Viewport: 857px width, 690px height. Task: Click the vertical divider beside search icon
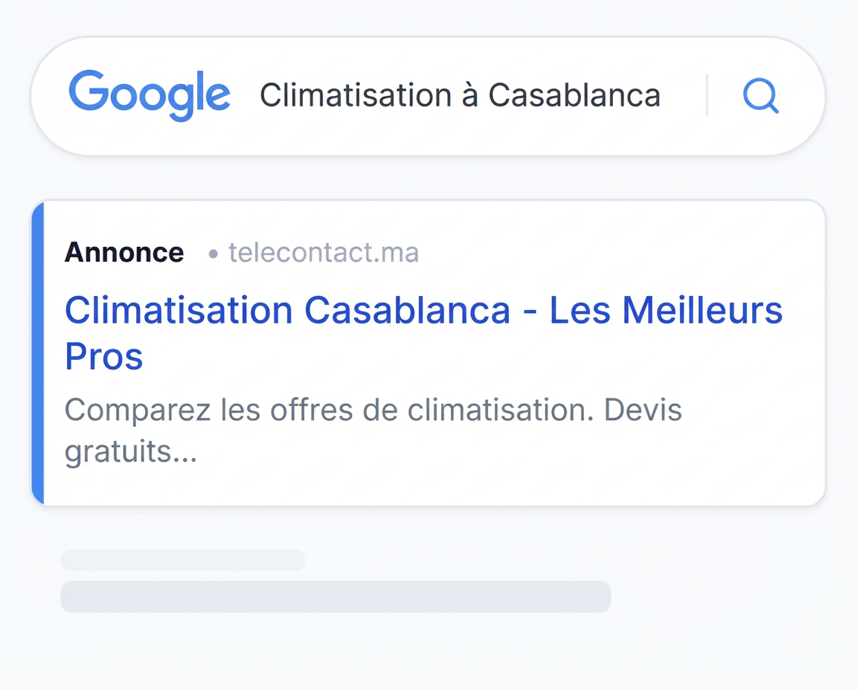click(707, 95)
